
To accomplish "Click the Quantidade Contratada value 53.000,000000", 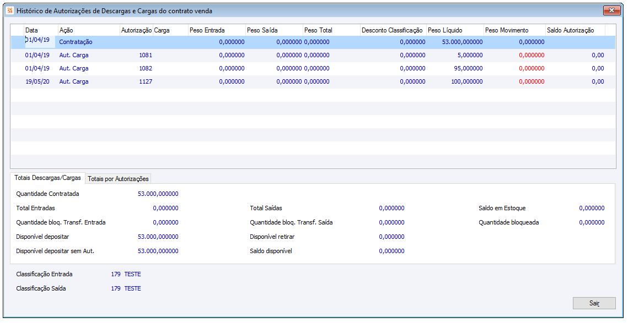I will tap(158, 194).
